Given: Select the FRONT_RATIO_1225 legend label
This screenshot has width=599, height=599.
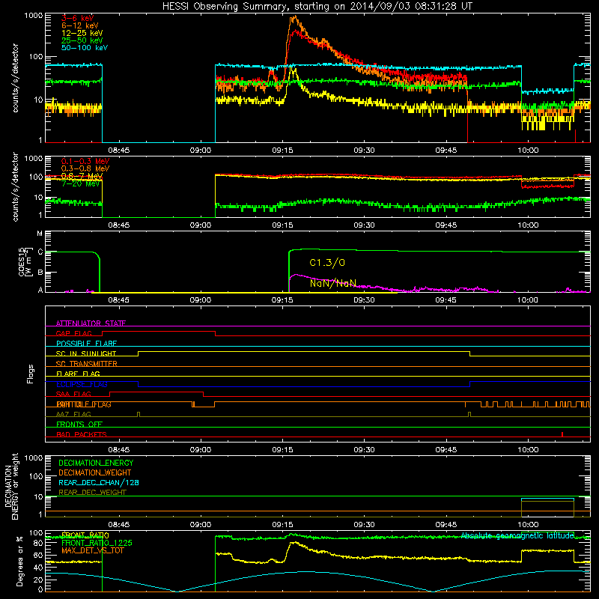Looking at the screenshot, I should [97, 543].
